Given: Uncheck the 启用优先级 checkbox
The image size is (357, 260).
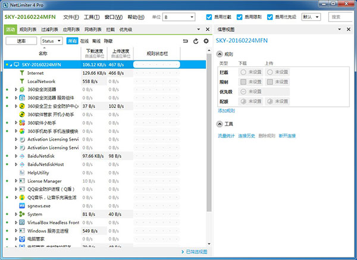Looking at the screenshot, I should point(270,17).
